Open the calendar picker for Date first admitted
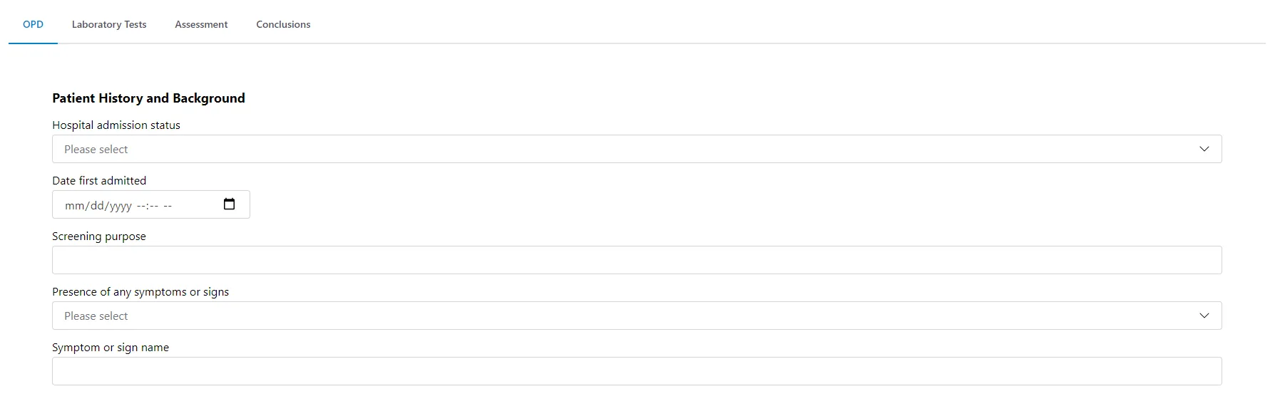This screenshot has width=1275, height=411. click(x=229, y=204)
